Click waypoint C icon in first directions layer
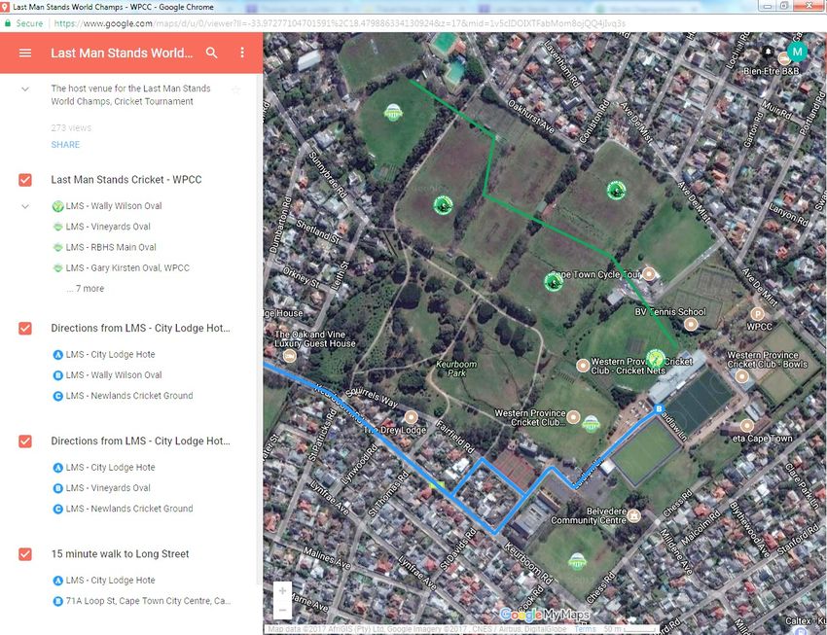827x635 pixels. click(x=58, y=396)
